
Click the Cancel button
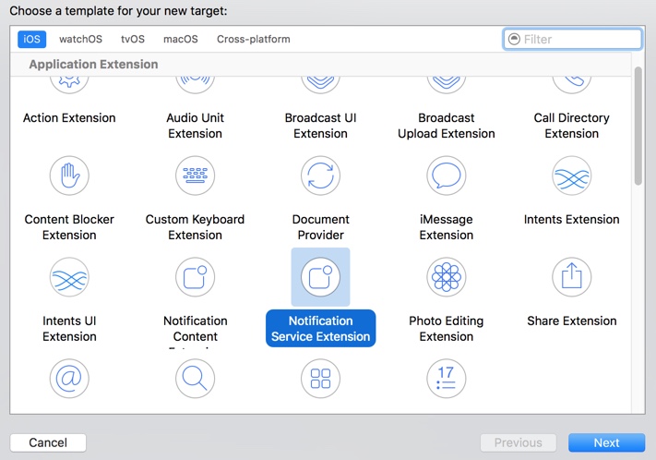click(x=48, y=442)
